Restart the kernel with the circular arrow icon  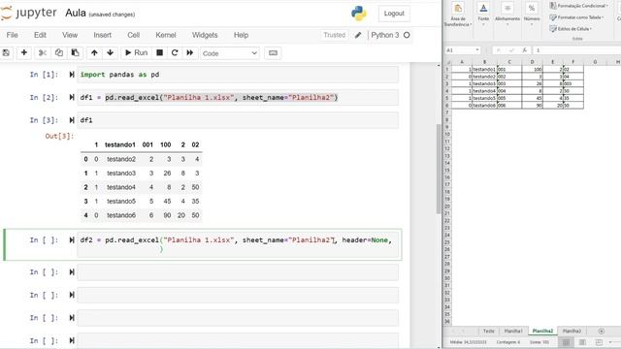[x=175, y=52]
